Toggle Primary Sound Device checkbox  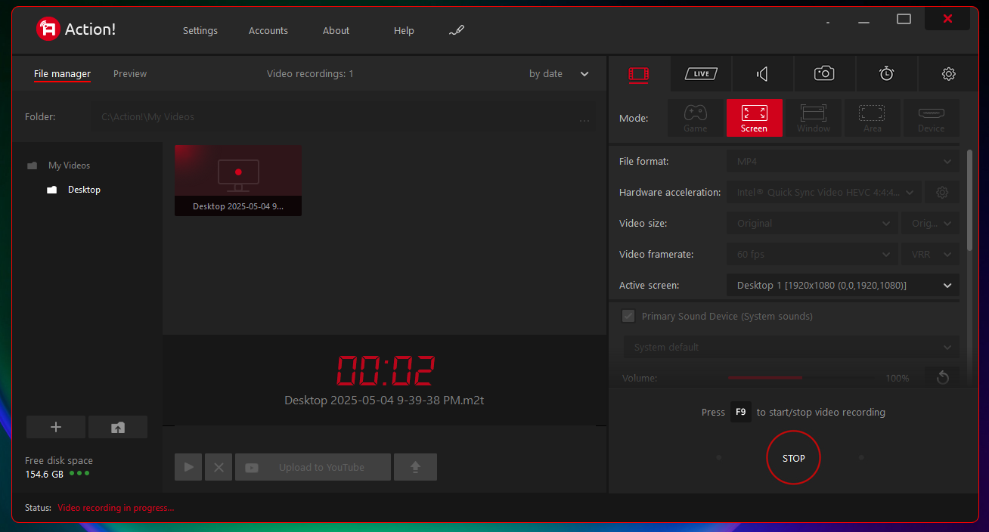point(628,316)
